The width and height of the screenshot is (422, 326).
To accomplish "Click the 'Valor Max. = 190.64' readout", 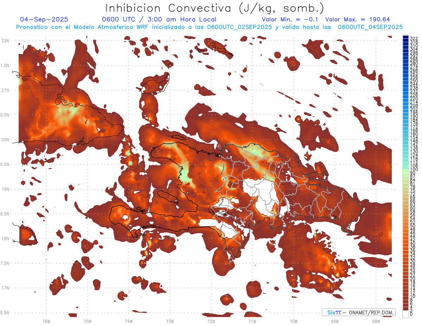I will pos(358,19).
